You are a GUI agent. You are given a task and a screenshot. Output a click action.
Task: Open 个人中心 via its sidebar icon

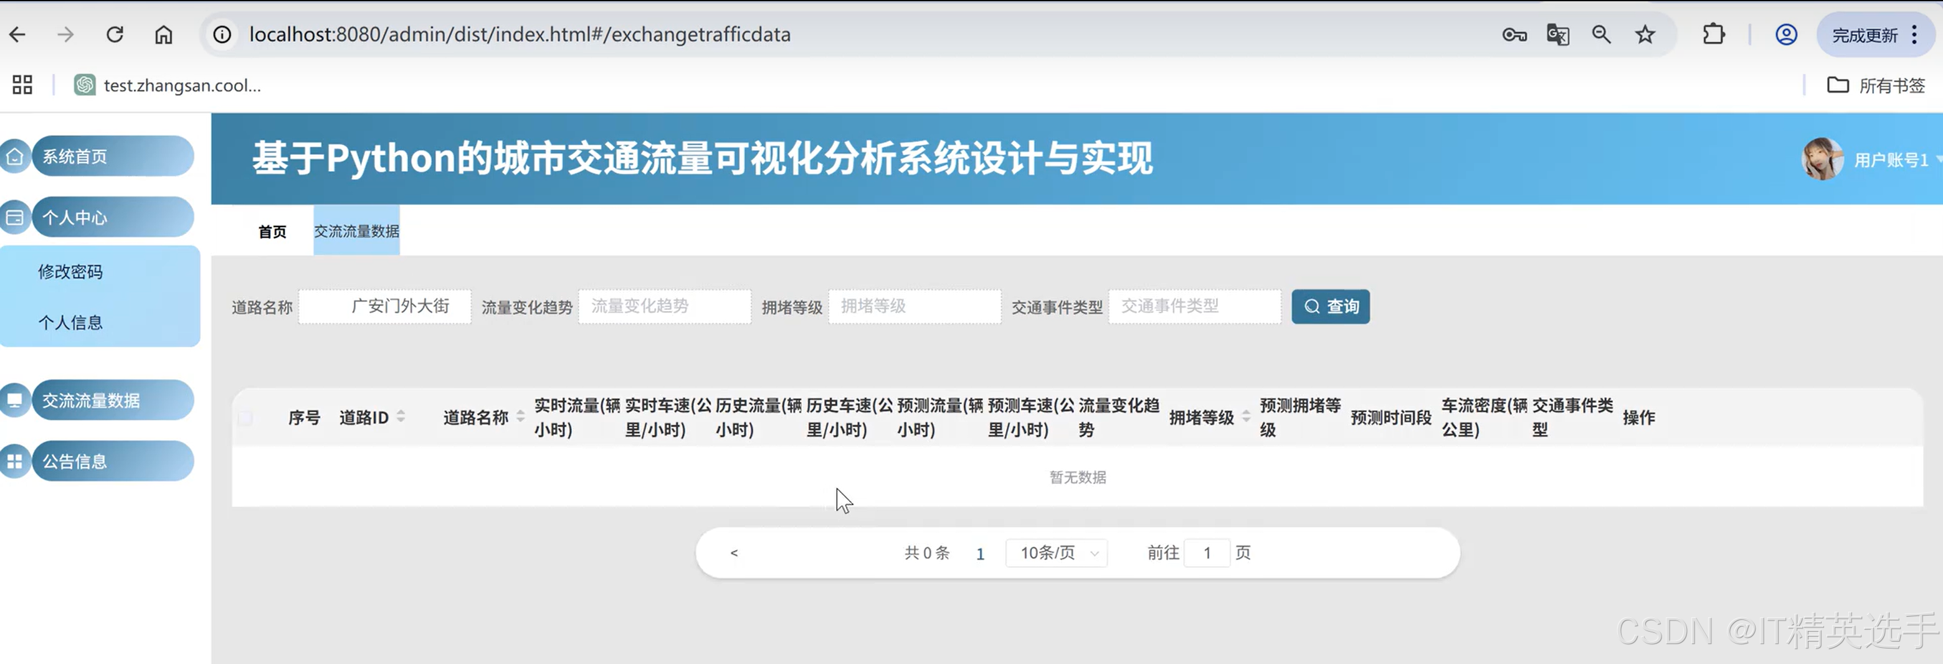(15, 217)
